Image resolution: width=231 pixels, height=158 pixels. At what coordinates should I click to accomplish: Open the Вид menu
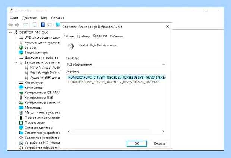point(44,18)
